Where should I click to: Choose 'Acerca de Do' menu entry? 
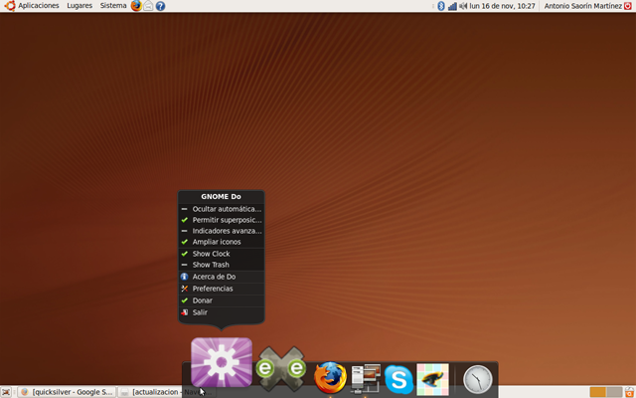coord(215,277)
